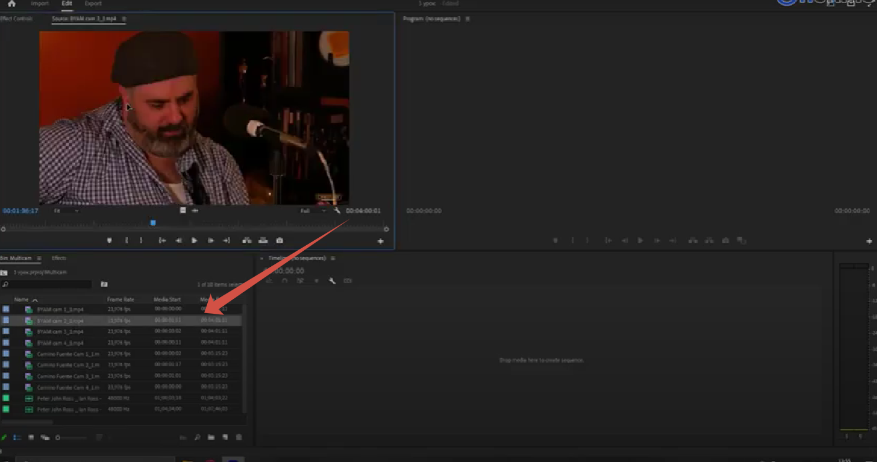Image resolution: width=877 pixels, height=462 pixels.
Task: Switch project panel to list view
Action: (x=17, y=437)
